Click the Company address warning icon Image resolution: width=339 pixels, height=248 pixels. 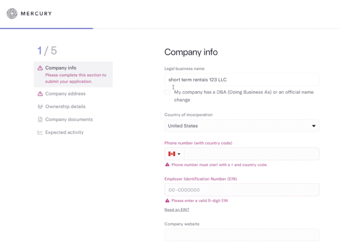(x=40, y=94)
